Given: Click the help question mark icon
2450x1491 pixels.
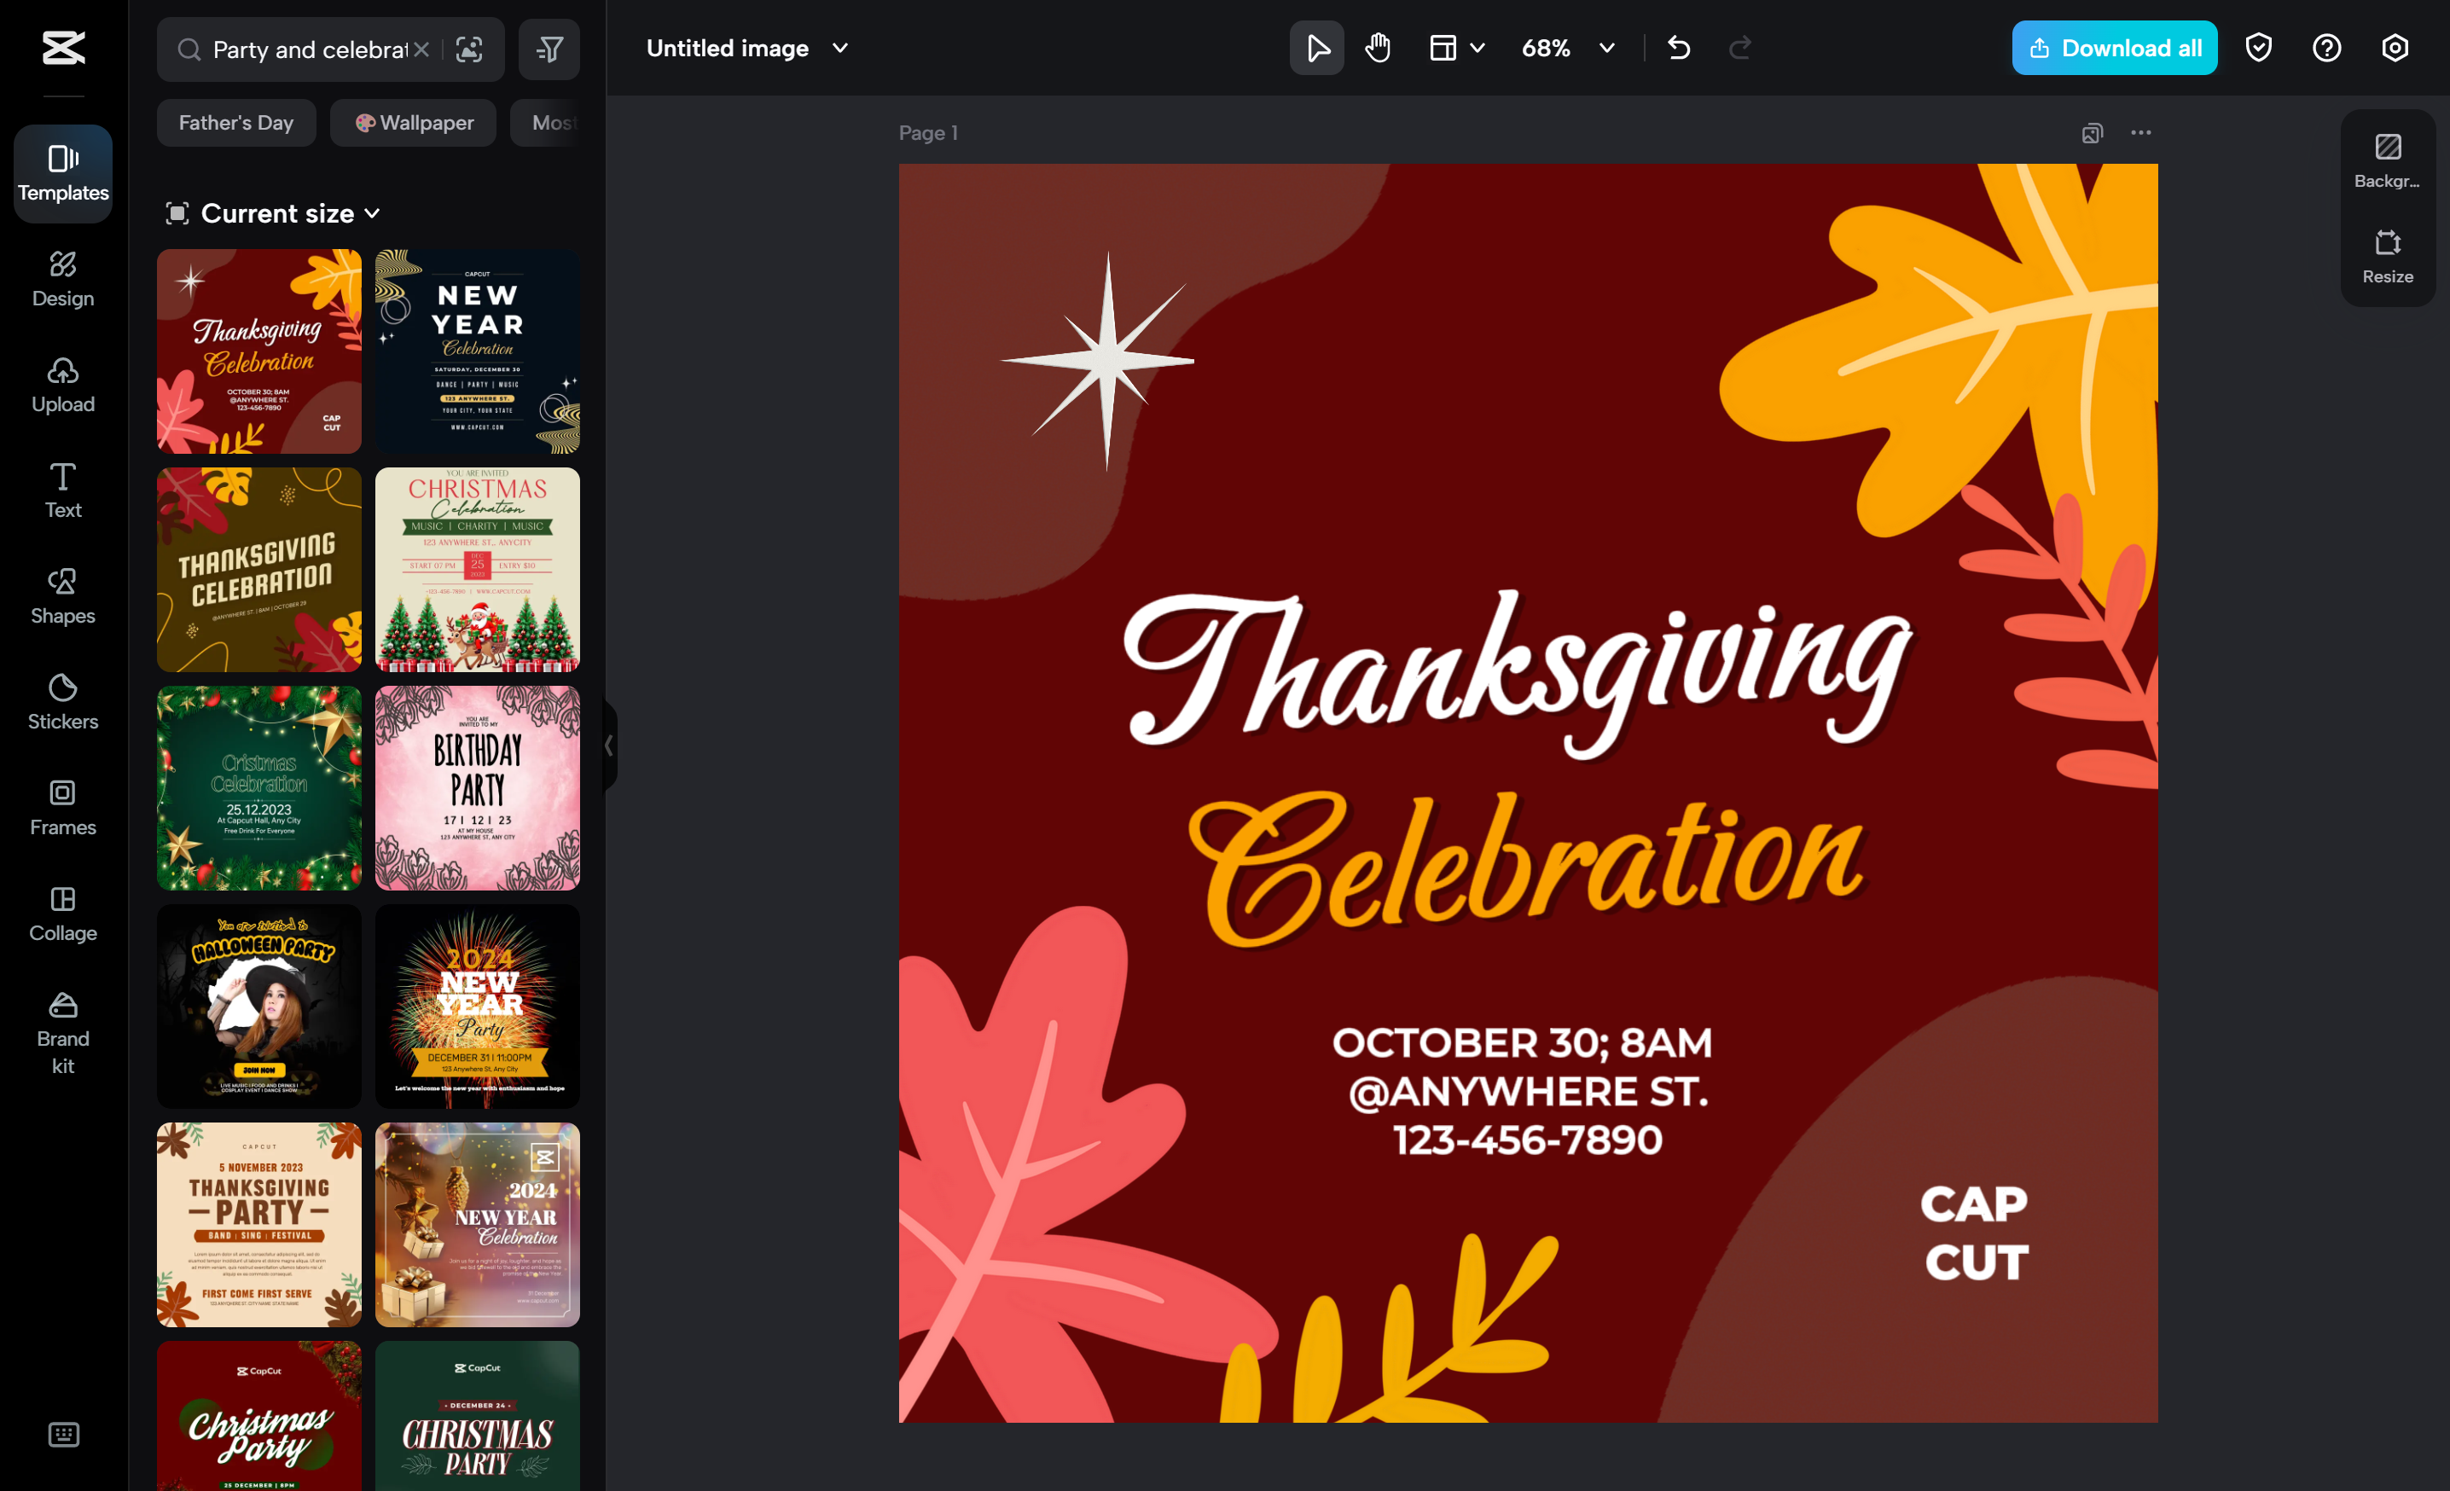Looking at the screenshot, I should (2325, 48).
